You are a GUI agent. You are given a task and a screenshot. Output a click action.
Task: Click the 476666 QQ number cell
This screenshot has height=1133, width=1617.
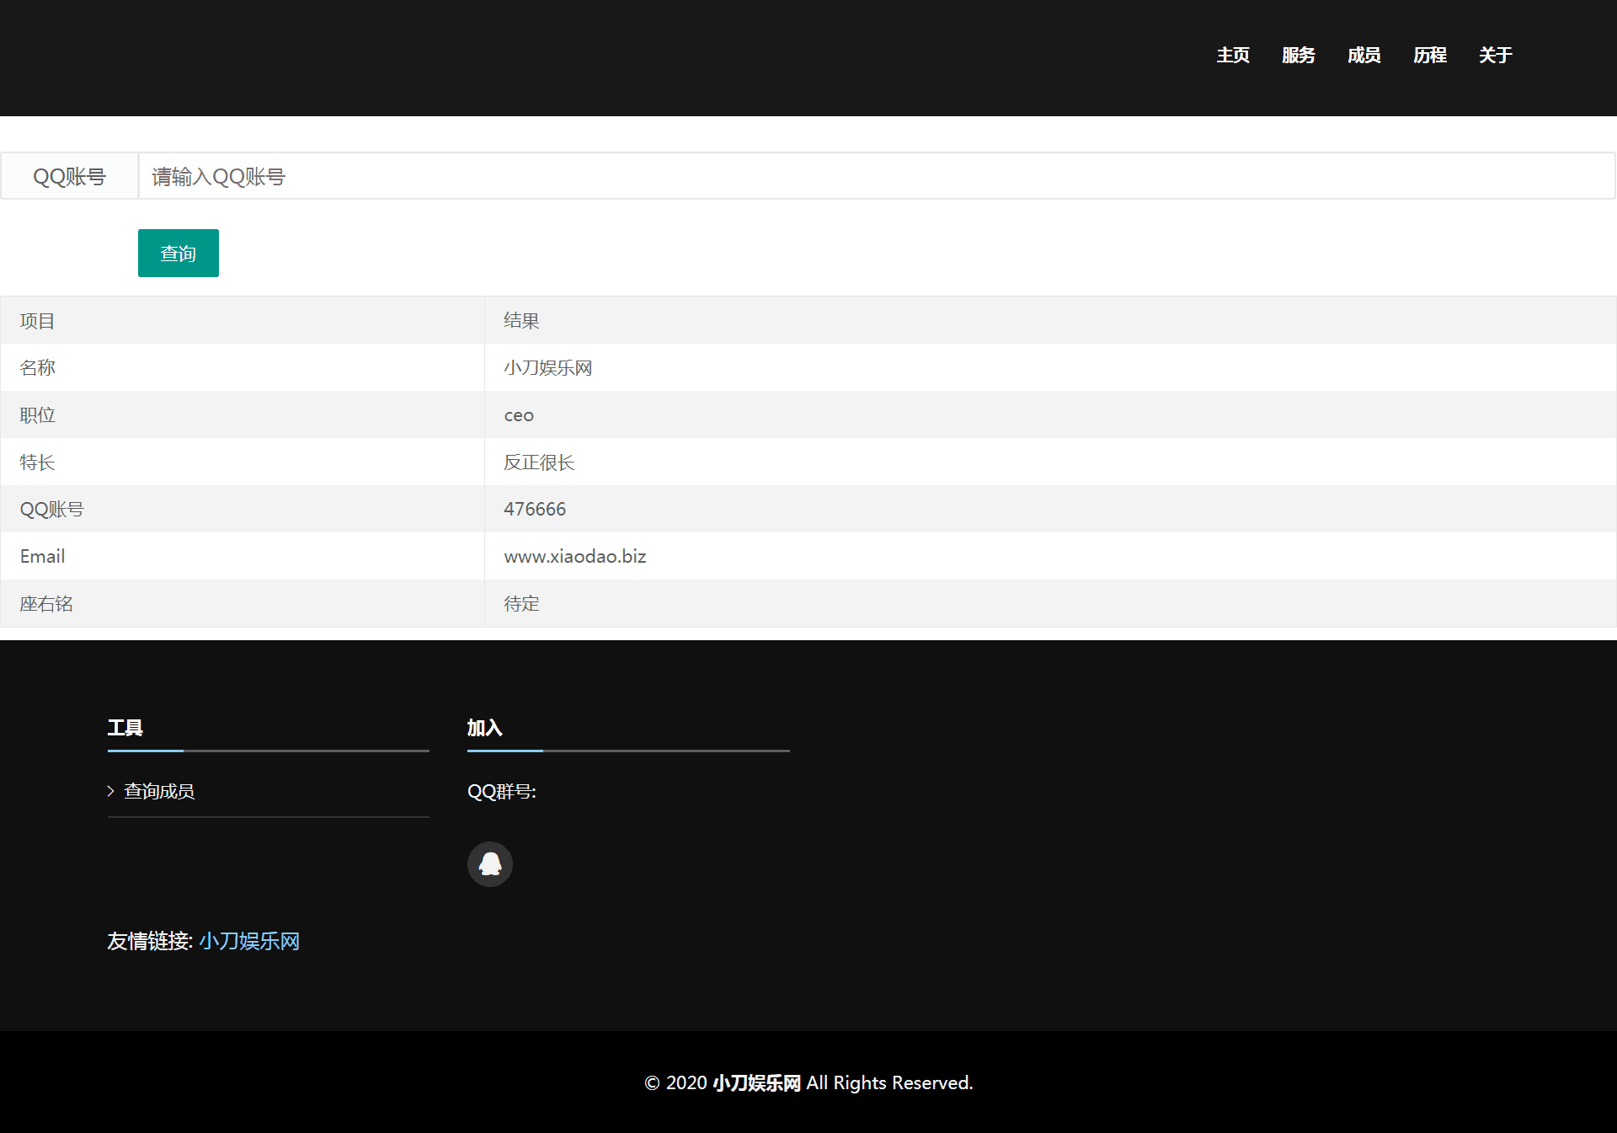click(535, 509)
